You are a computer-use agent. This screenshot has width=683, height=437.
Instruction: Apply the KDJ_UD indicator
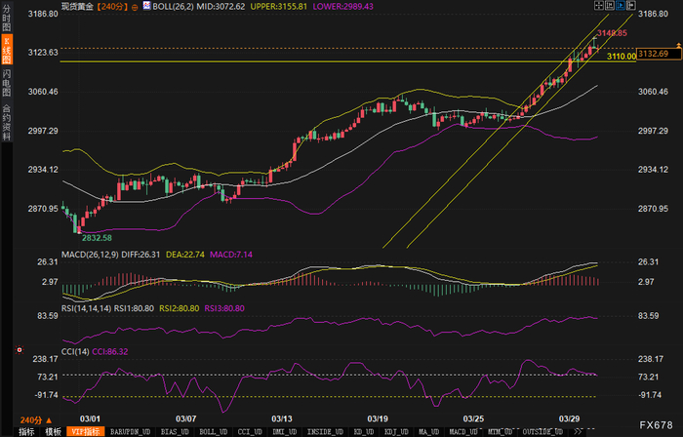pyautogui.click(x=396, y=432)
